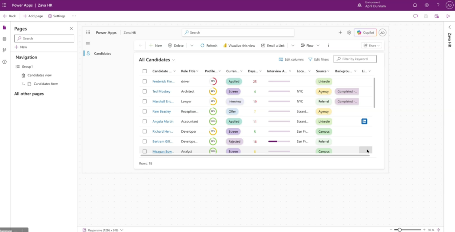Tick the checkbox for Ted Mosbey
Image resolution: width=455 pixels, height=232 pixels.
point(144,91)
